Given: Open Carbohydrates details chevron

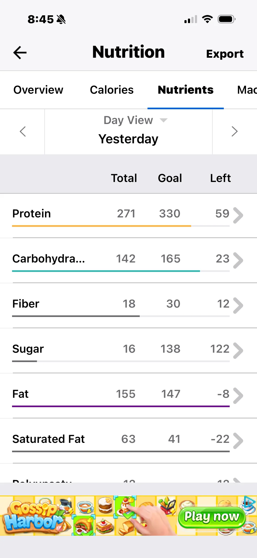Looking at the screenshot, I should point(238,260).
